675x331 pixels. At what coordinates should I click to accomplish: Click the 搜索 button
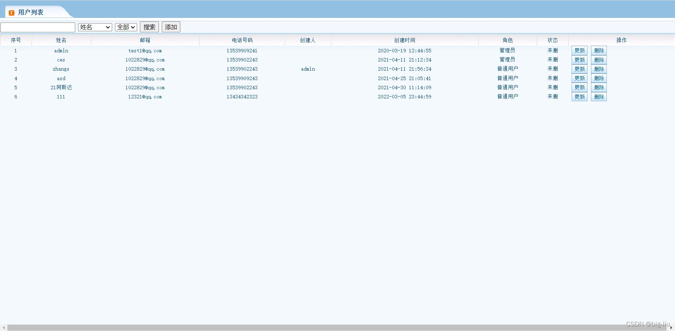point(149,27)
